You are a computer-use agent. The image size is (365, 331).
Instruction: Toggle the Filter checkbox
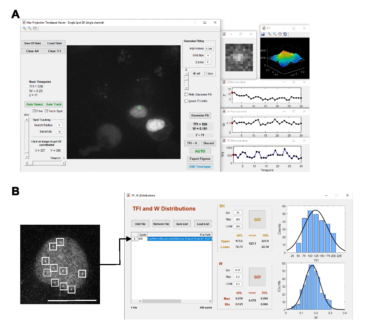34,111
